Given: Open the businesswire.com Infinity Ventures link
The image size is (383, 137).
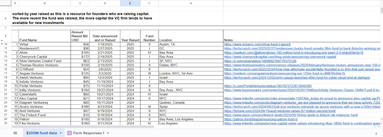Looking at the screenshot, I should point(302,90).
